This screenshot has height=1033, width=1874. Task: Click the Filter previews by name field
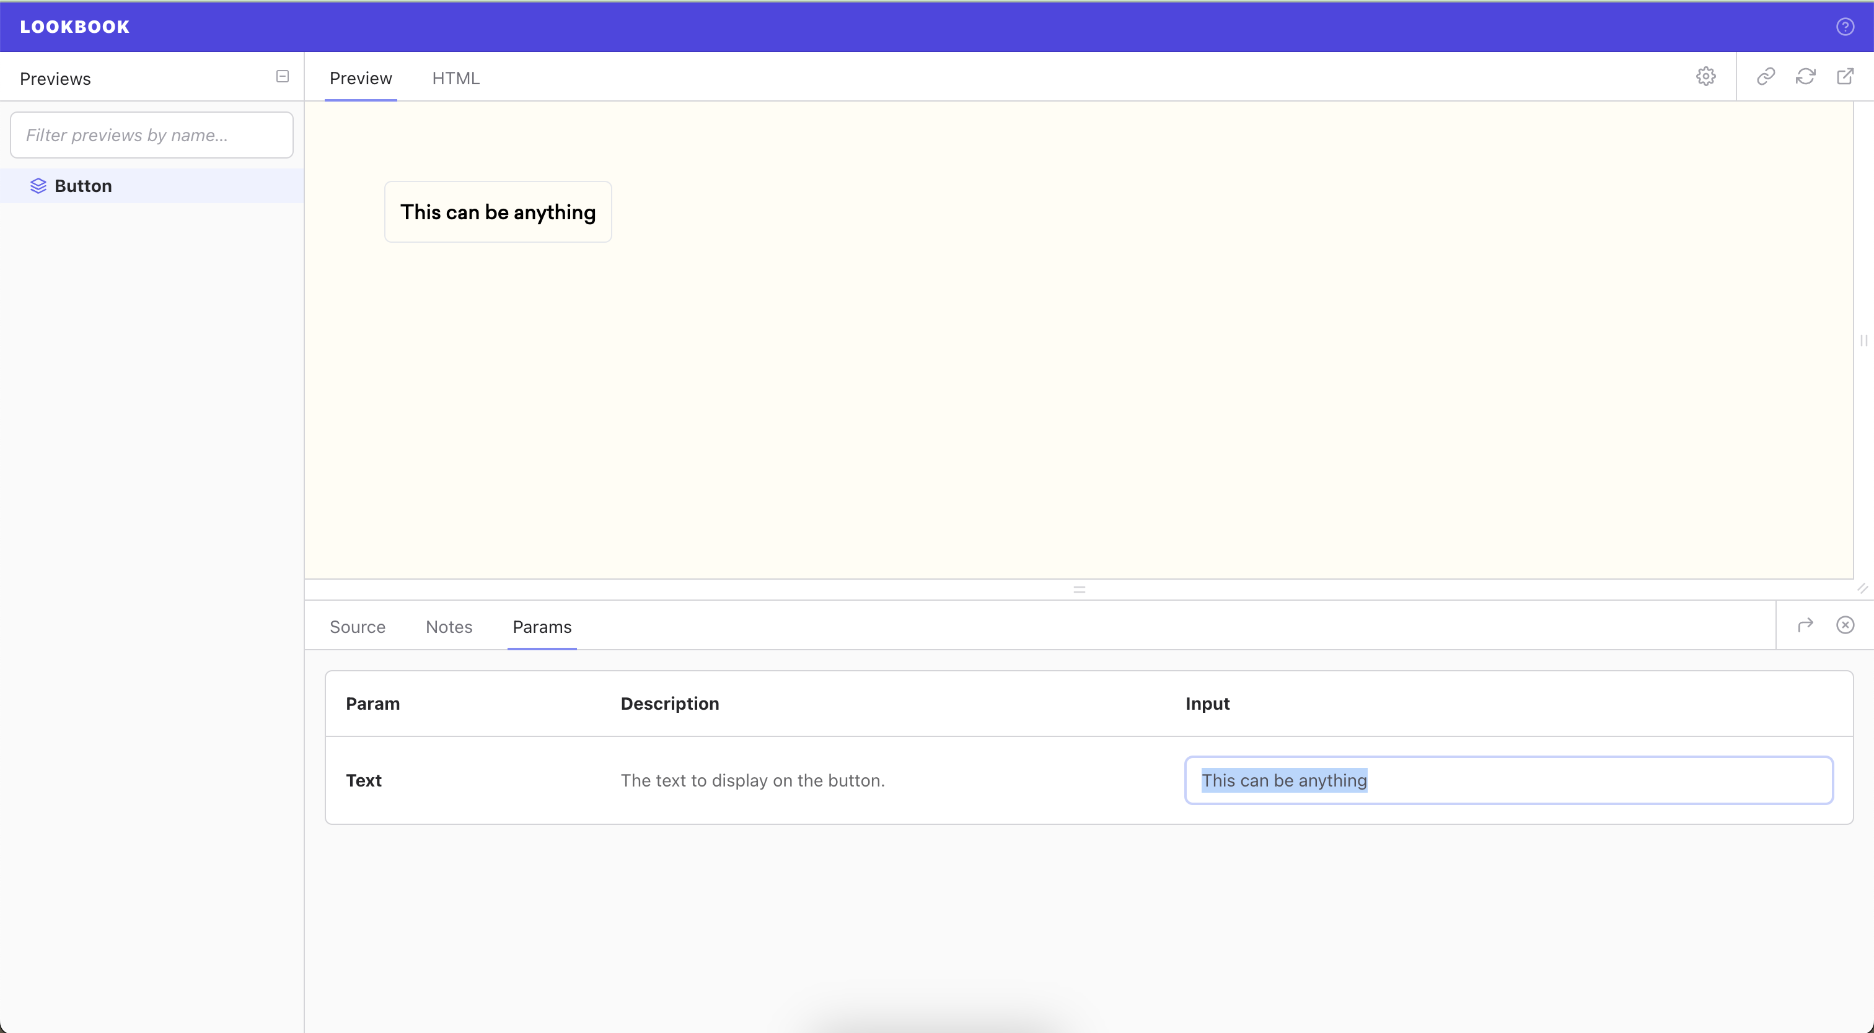click(x=151, y=135)
